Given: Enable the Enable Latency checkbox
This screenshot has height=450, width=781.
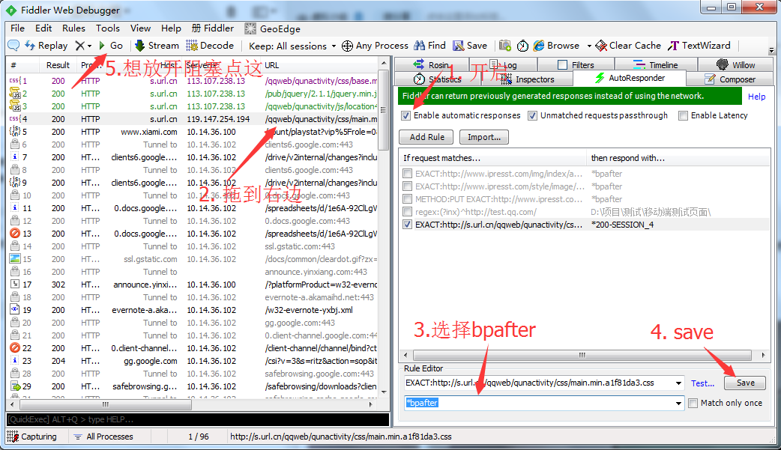Looking at the screenshot, I should [683, 116].
